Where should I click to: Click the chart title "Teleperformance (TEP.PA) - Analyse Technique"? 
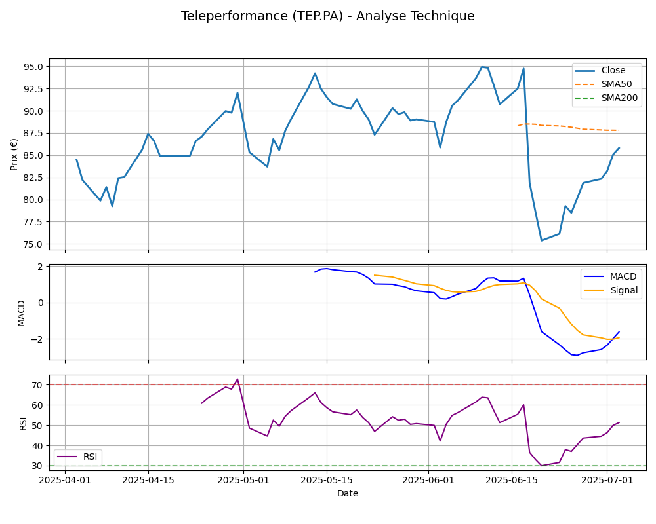pyautogui.click(x=327, y=16)
